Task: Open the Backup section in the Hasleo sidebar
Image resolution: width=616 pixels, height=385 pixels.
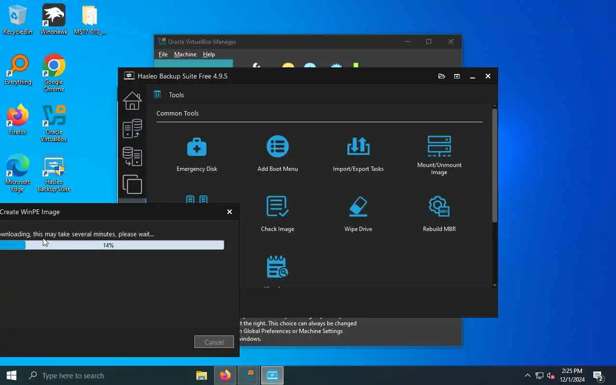Action: [132, 128]
